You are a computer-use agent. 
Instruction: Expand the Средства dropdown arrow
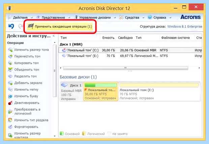coord(143,17)
